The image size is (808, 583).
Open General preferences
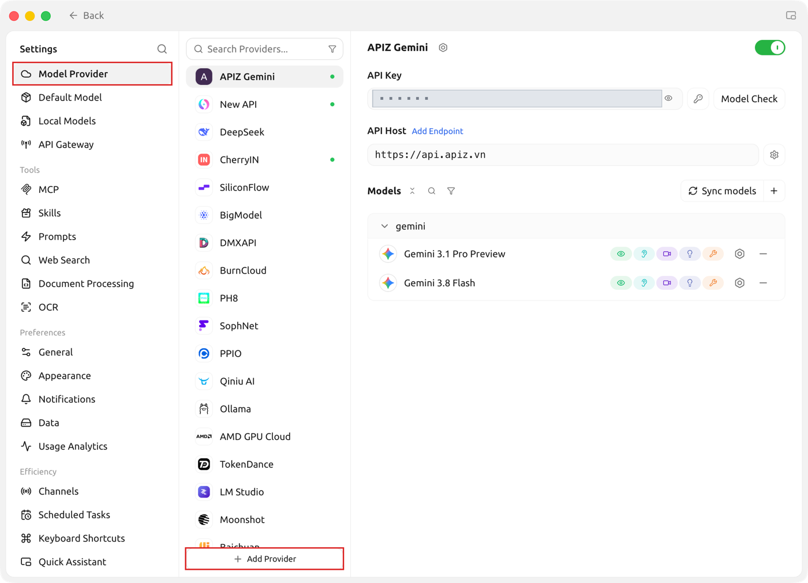point(92,352)
